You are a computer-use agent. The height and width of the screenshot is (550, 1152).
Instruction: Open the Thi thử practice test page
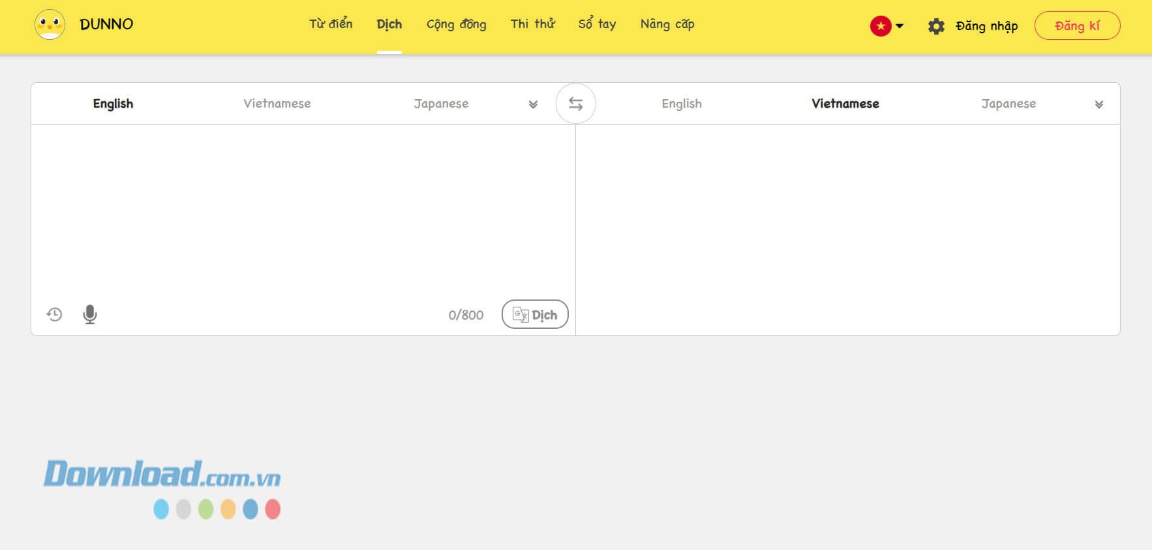pyautogui.click(x=532, y=24)
